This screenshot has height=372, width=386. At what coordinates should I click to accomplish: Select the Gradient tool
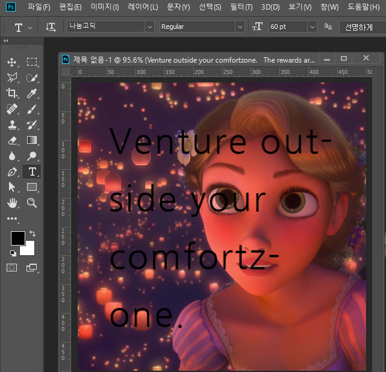[x=32, y=140]
